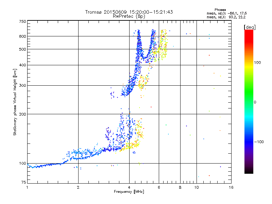The image size is (272, 204).
Task: Click the colorbar label '0'
Action: 255,102
